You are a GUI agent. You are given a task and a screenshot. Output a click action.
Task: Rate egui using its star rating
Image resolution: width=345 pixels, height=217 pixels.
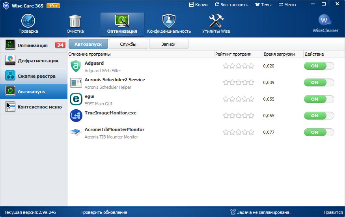click(239, 99)
